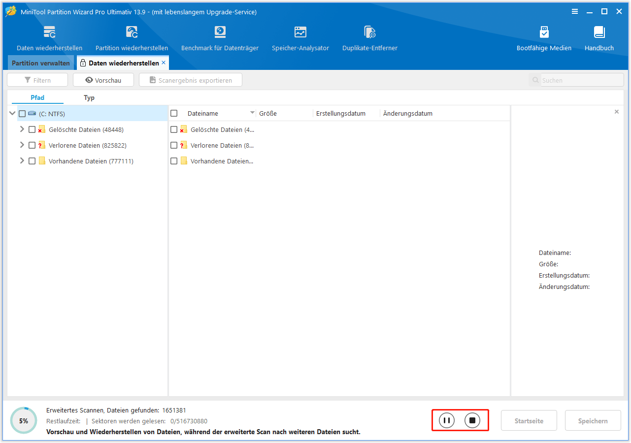Image resolution: width=631 pixels, height=443 pixels.
Task: Click the Vorschau button
Action: pos(103,80)
